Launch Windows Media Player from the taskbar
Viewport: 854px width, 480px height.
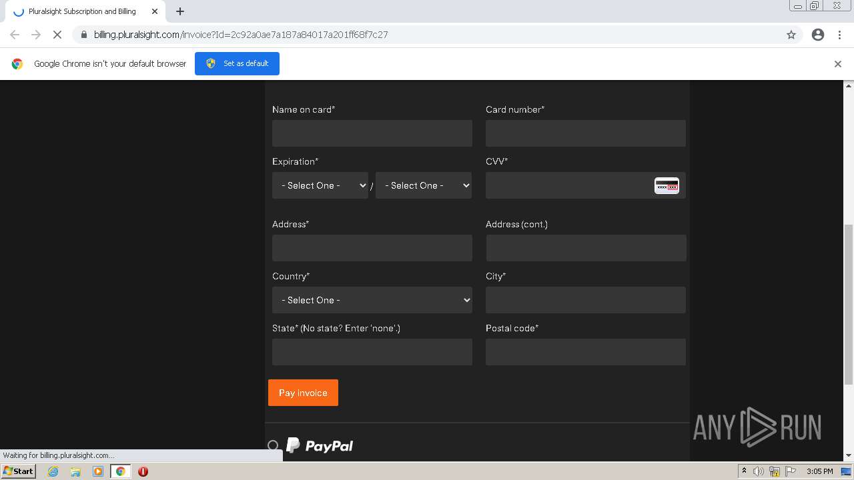point(98,471)
